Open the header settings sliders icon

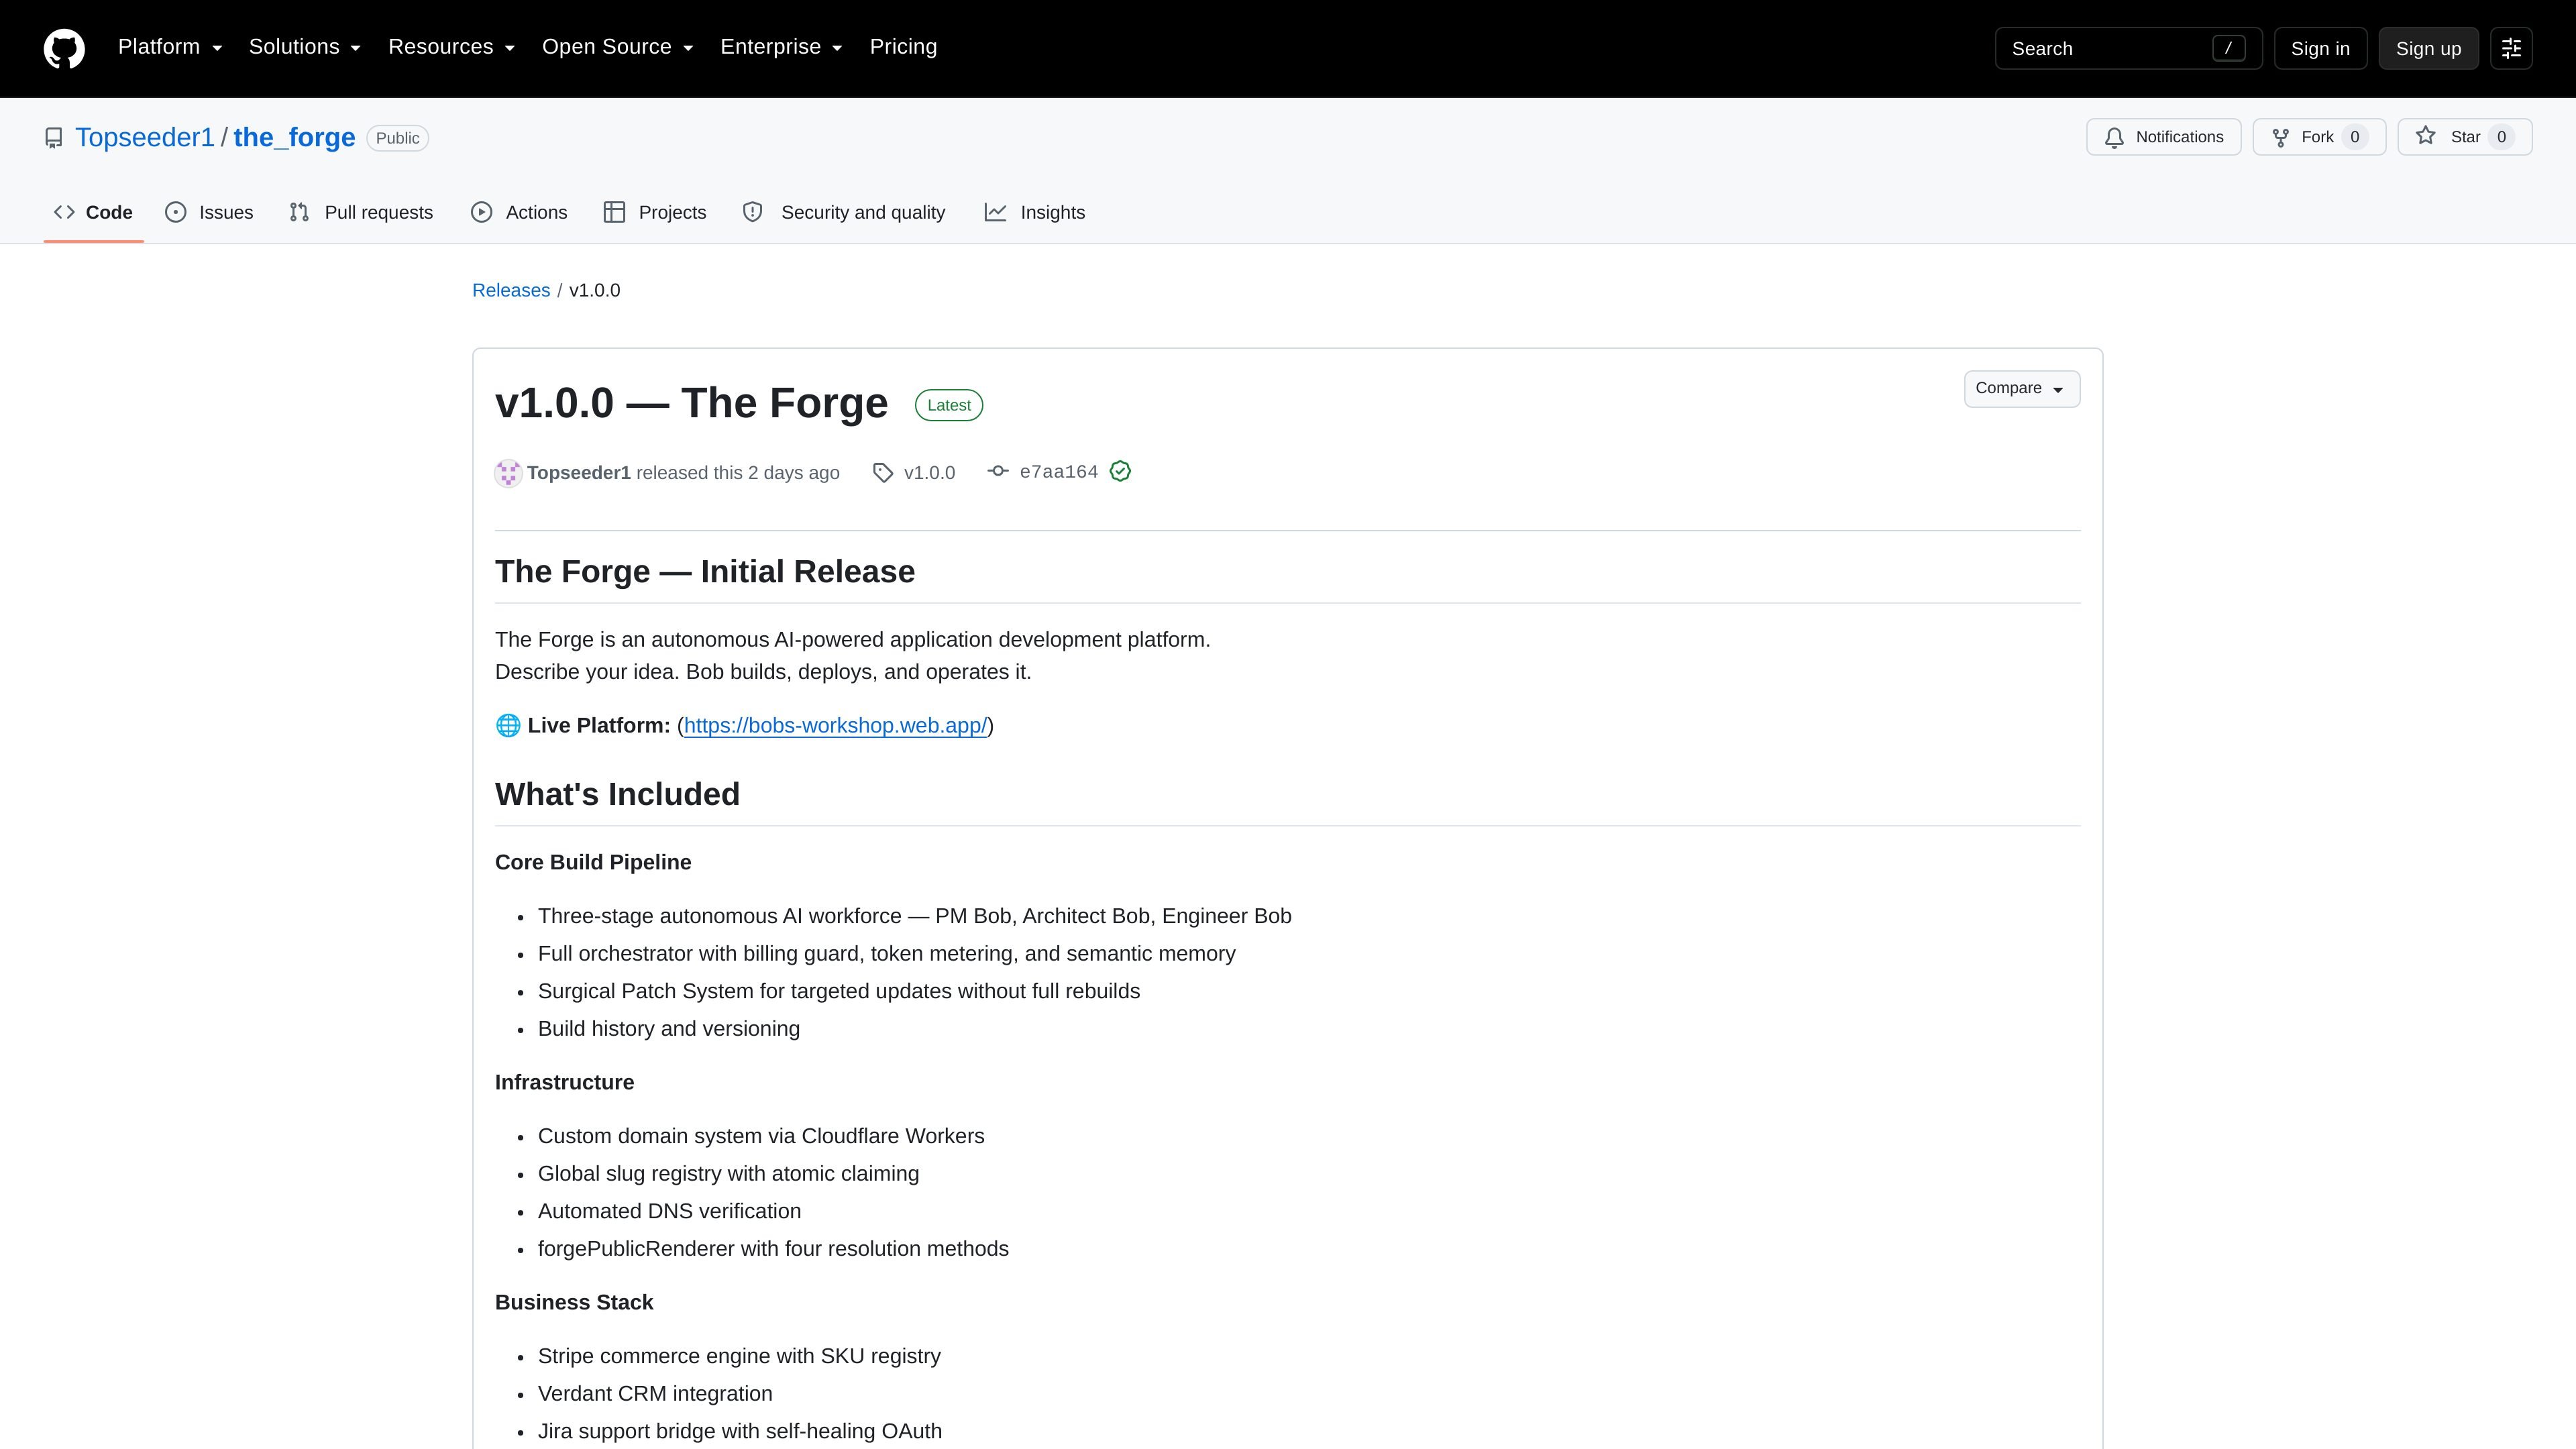click(2511, 48)
